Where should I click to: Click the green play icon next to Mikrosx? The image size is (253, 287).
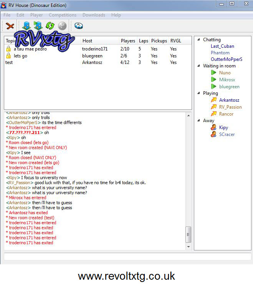tap(213, 80)
